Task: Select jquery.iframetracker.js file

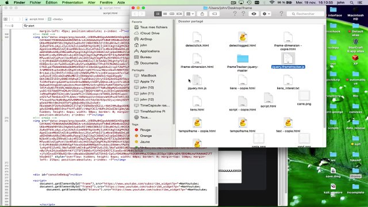Action: tap(288, 60)
